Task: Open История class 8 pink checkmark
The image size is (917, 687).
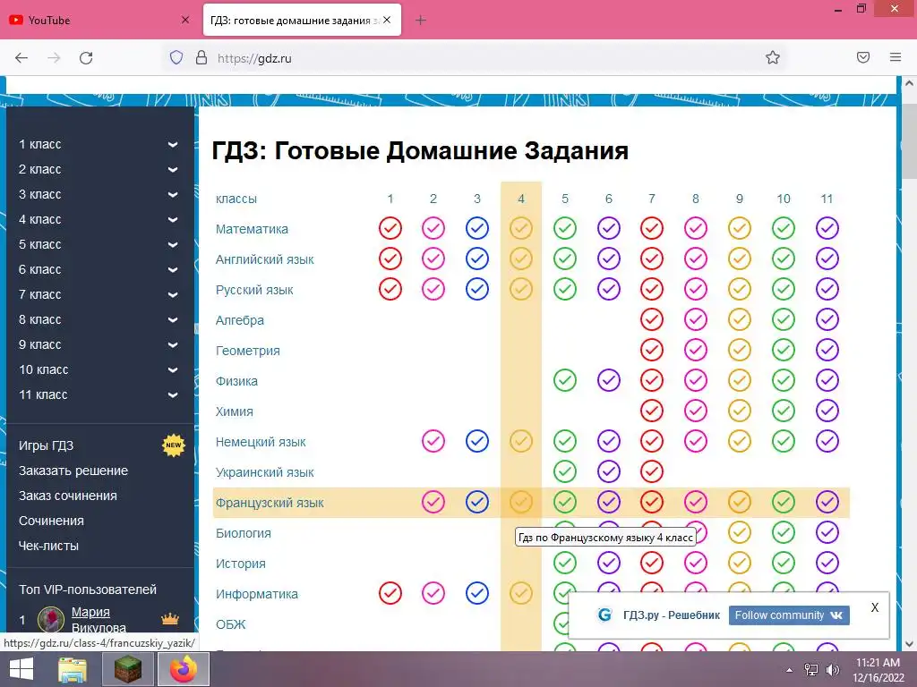Action: tap(696, 563)
